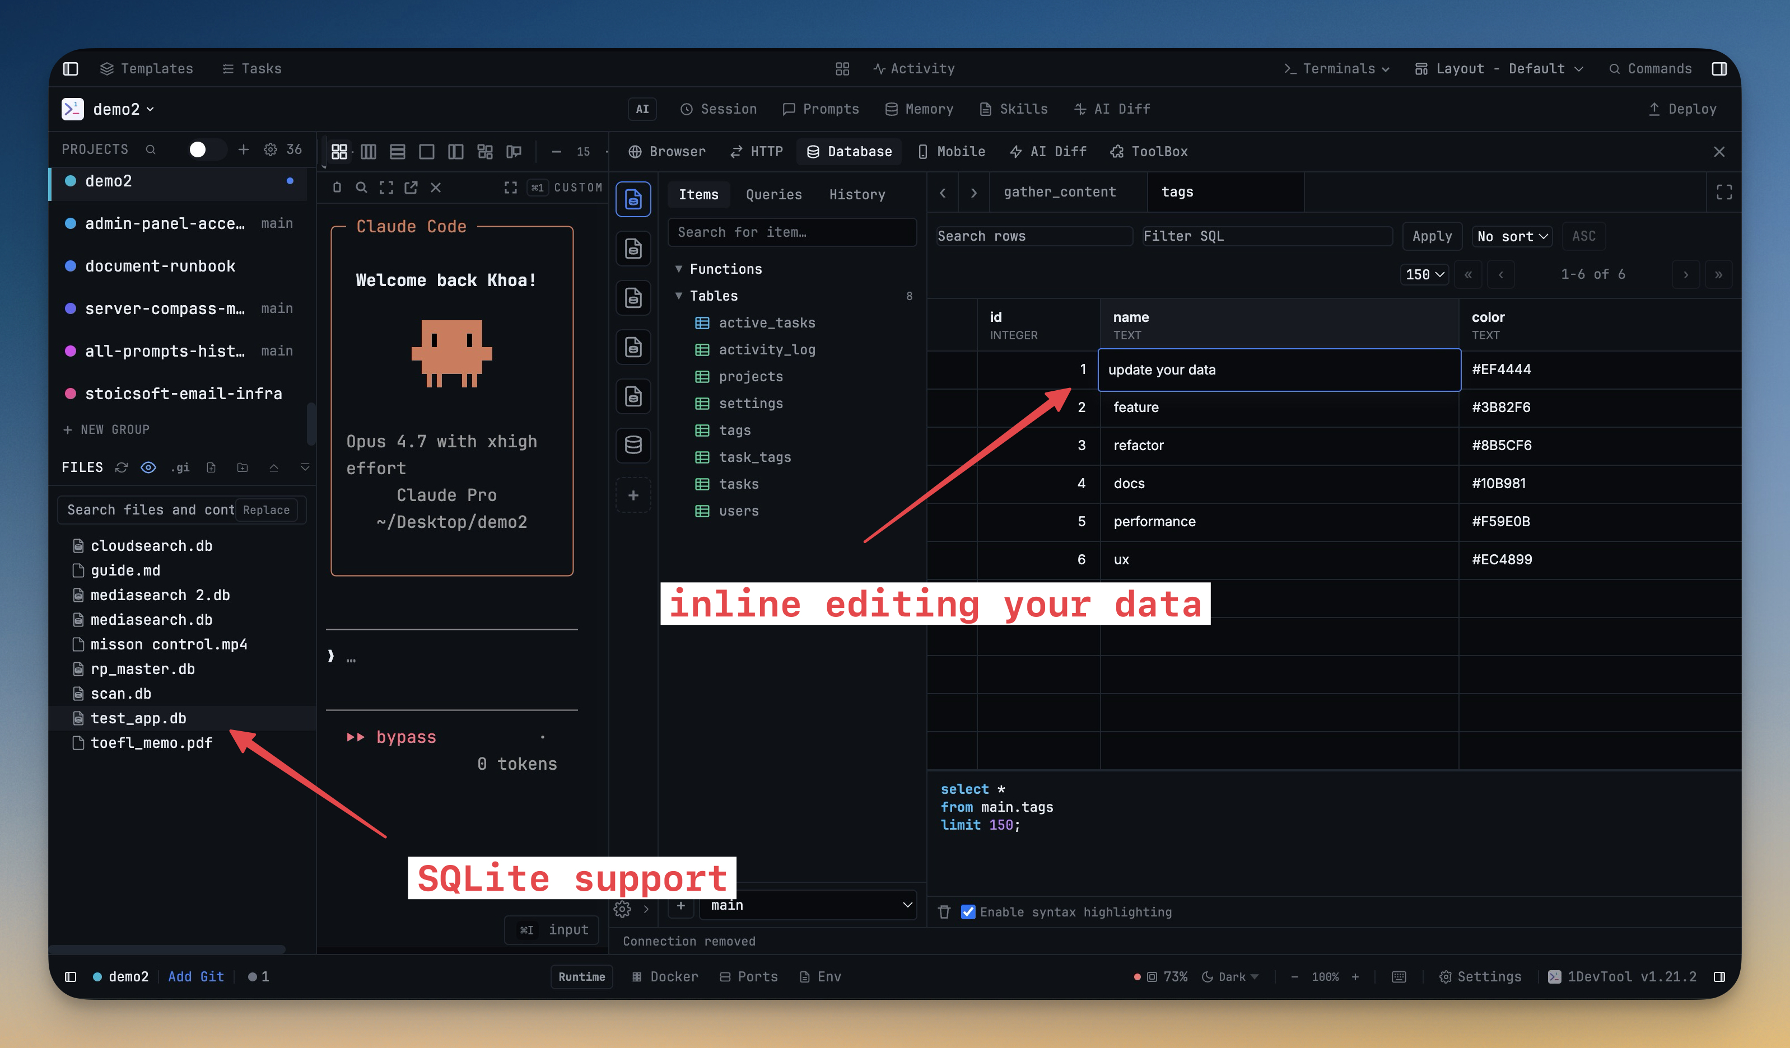Click the Apply filter button
Viewport: 1790px width, 1048px height.
(x=1432, y=236)
